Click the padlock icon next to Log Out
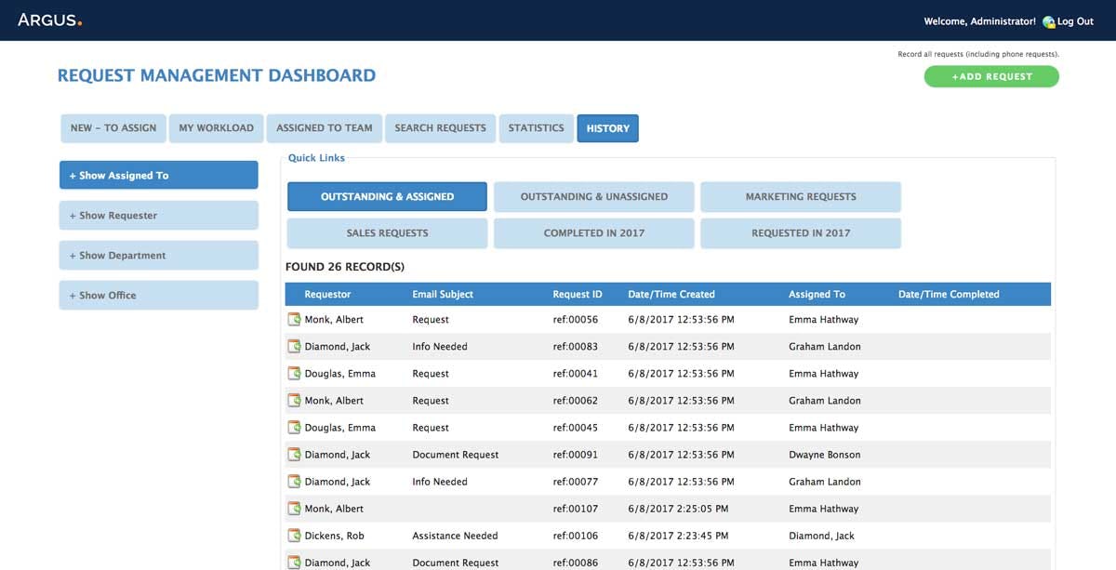Image resolution: width=1116 pixels, height=570 pixels. pyautogui.click(x=1047, y=20)
